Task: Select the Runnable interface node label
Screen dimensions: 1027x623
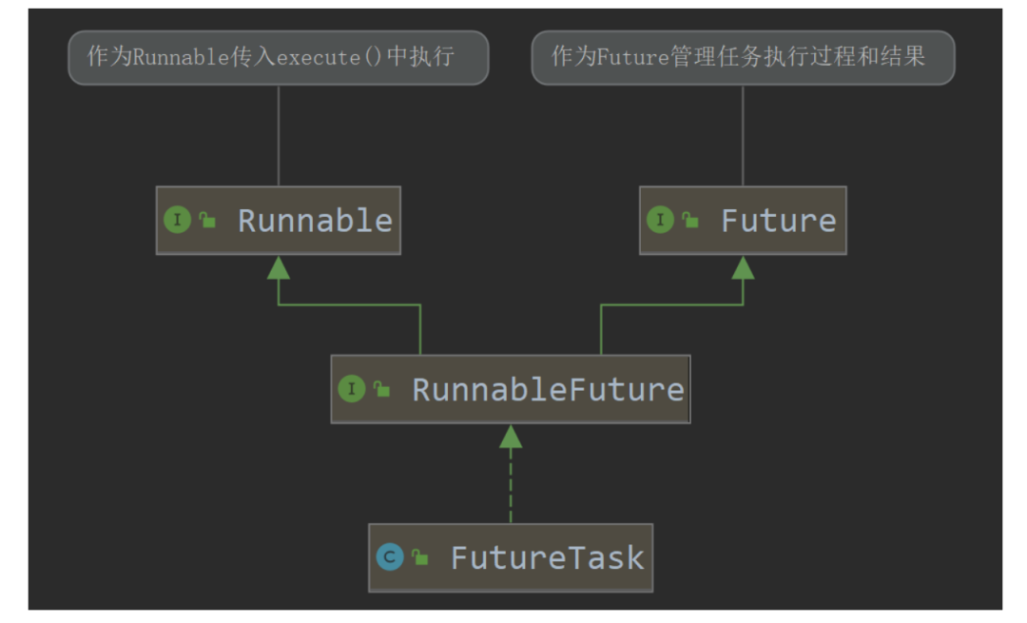Action: (x=315, y=221)
